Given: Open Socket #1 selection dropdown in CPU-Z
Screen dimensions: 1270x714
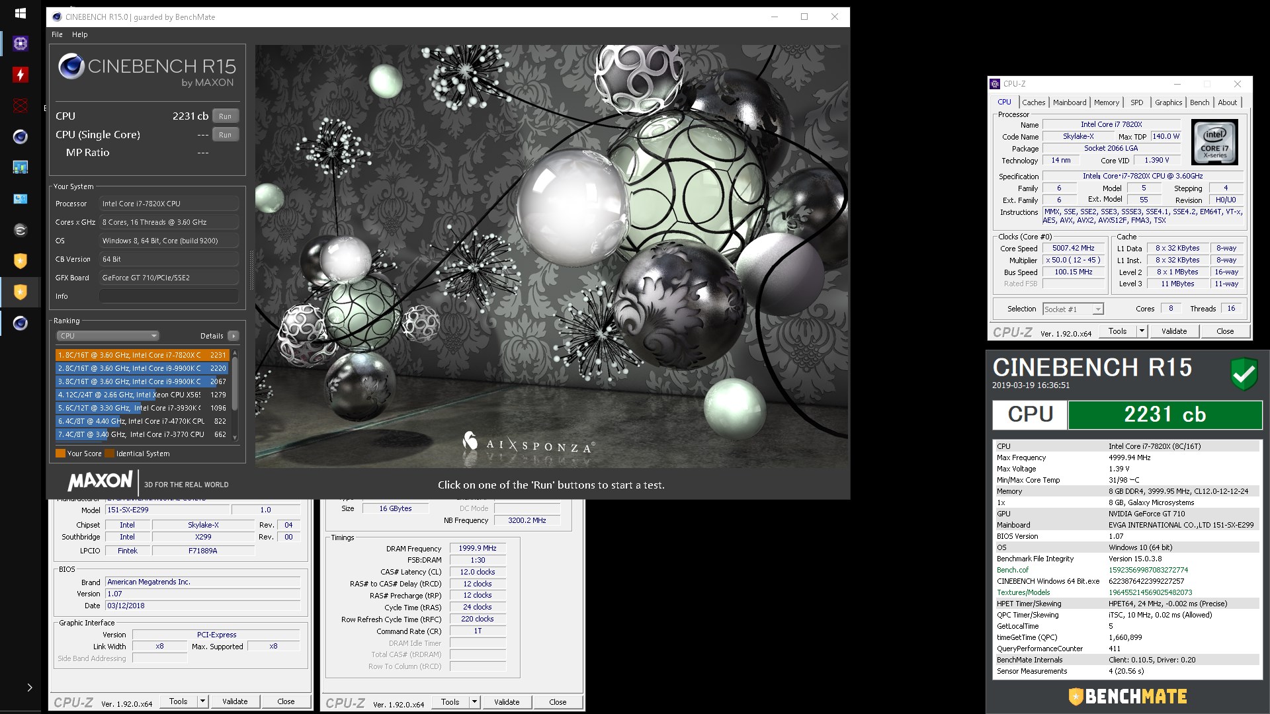Looking at the screenshot, I should coord(1073,309).
